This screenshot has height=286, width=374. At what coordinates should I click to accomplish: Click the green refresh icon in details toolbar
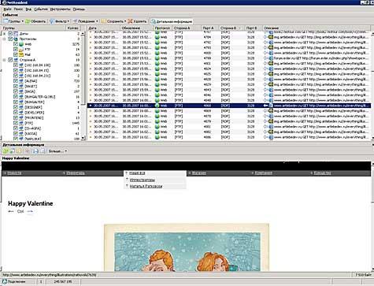coord(6,151)
